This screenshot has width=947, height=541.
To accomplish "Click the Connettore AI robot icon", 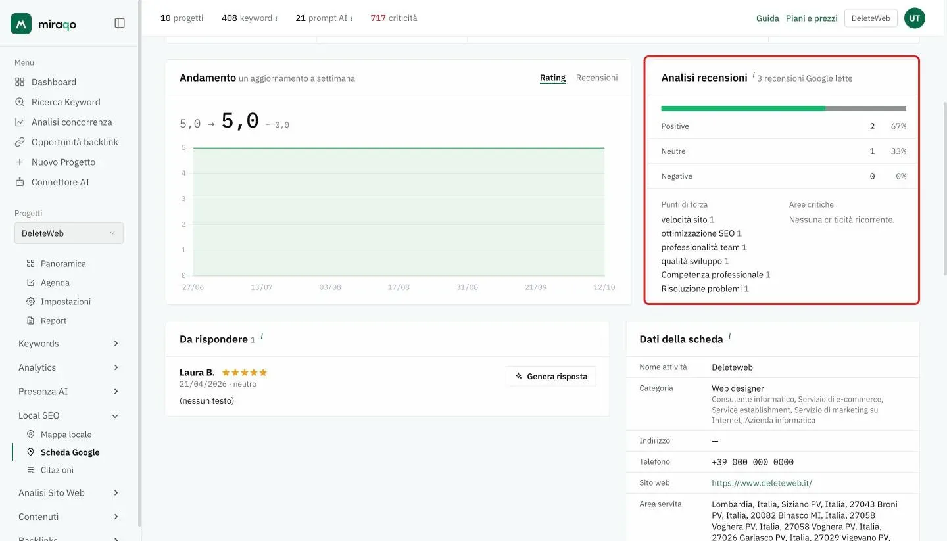I will [x=20, y=182].
